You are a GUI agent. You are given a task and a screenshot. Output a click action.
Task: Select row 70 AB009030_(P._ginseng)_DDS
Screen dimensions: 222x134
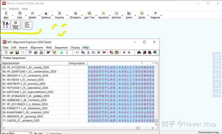35,116
